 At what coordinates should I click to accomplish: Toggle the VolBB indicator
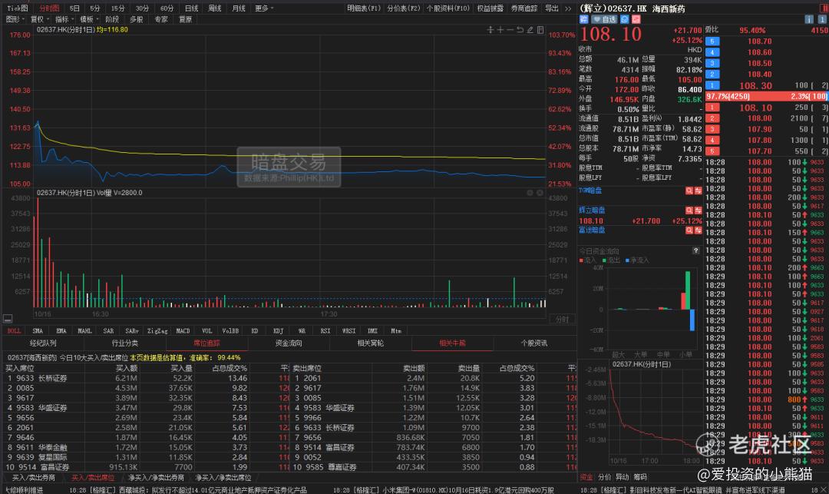[x=230, y=331]
